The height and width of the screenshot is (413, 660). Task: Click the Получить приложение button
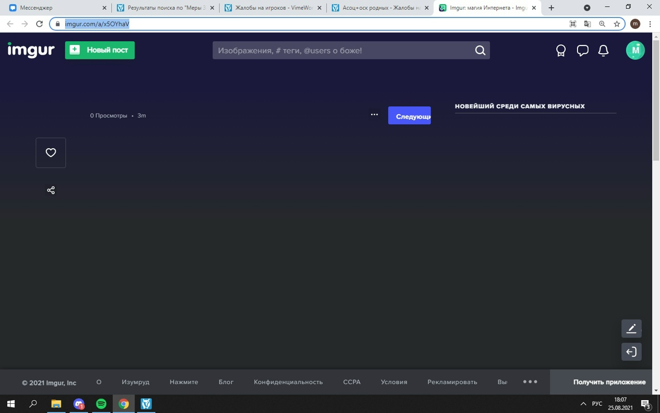(x=609, y=382)
